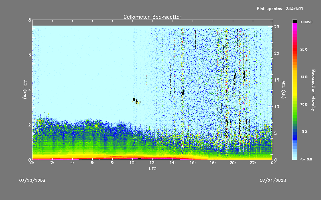
Task: Click the '14:' hour tick on UTC axis
Action: 173,163
